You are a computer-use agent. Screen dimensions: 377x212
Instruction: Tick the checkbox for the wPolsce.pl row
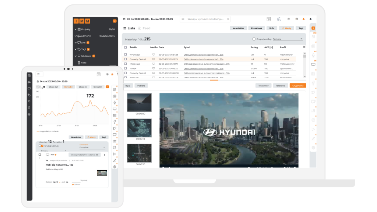pos(126,54)
